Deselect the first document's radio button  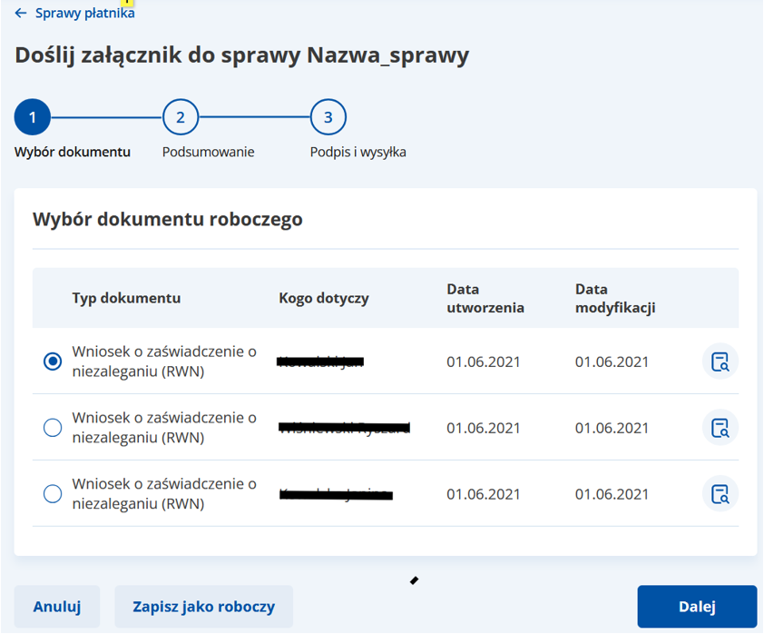[x=53, y=361]
